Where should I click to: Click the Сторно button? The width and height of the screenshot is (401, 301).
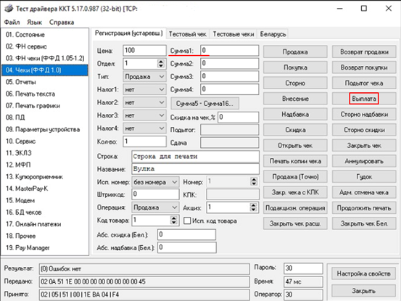[295, 83]
